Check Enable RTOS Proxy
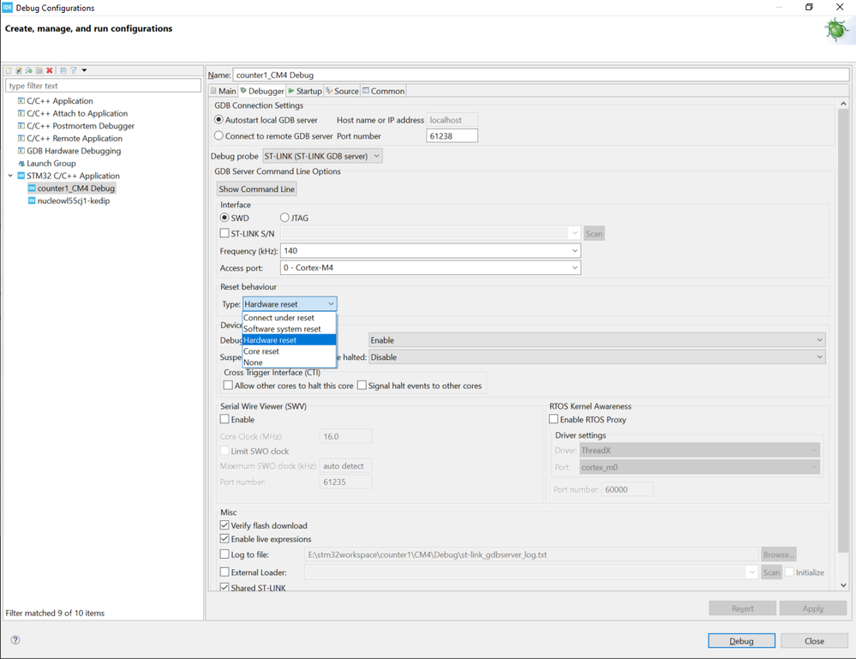Viewport: 856px width, 659px height. [x=554, y=419]
